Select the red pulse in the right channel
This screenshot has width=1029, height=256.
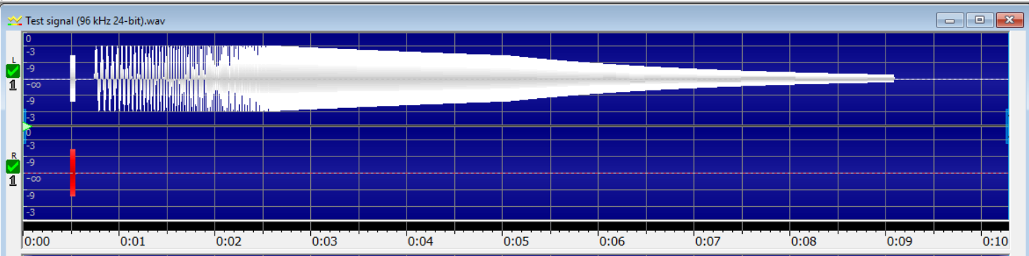pyautogui.click(x=72, y=173)
